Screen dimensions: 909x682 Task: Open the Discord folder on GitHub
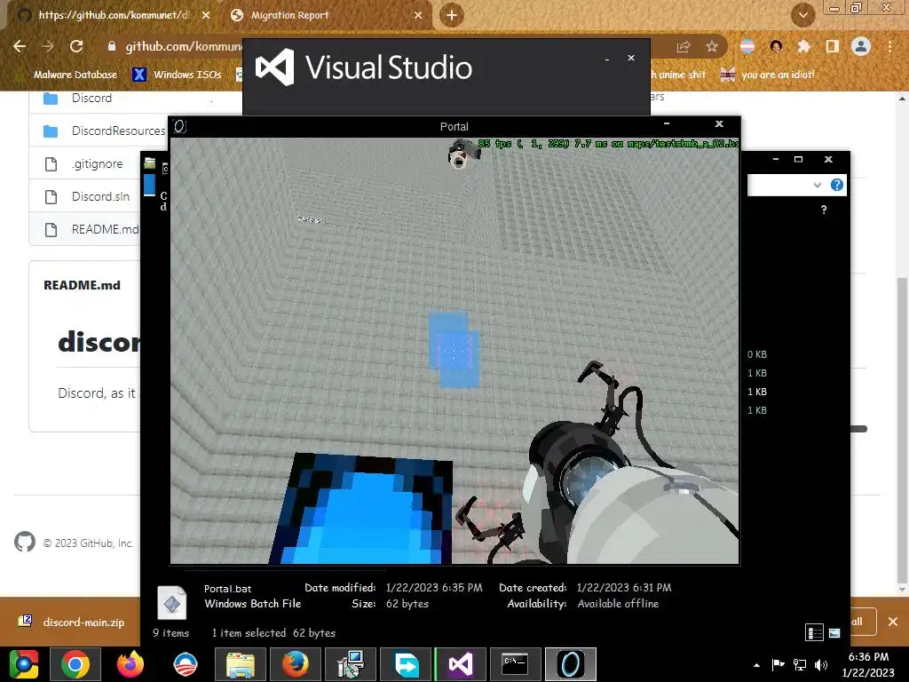tap(91, 98)
